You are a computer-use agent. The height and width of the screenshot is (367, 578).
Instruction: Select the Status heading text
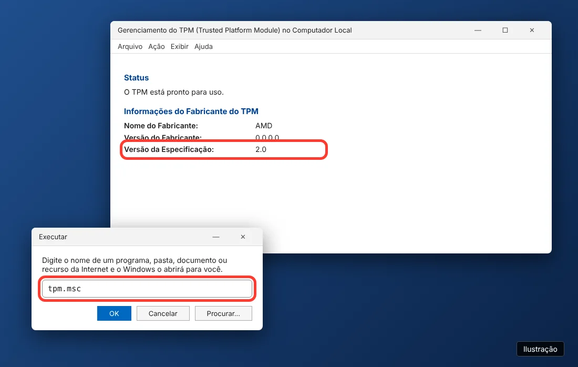pyautogui.click(x=137, y=78)
